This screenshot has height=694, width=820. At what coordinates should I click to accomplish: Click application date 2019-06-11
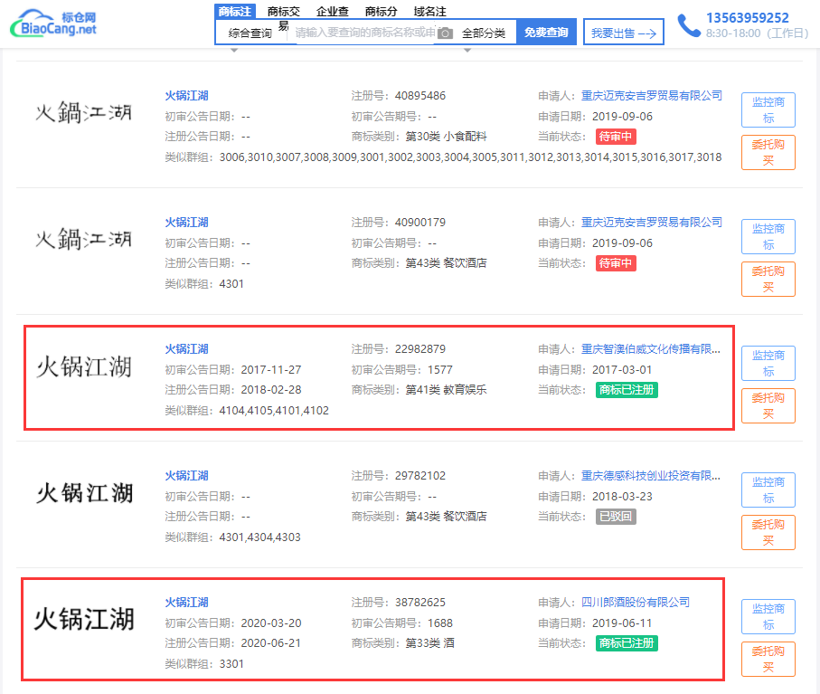[622, 623]
